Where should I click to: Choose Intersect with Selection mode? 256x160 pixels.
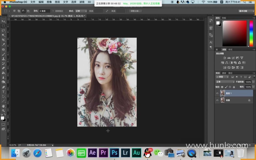coord(28,11)
